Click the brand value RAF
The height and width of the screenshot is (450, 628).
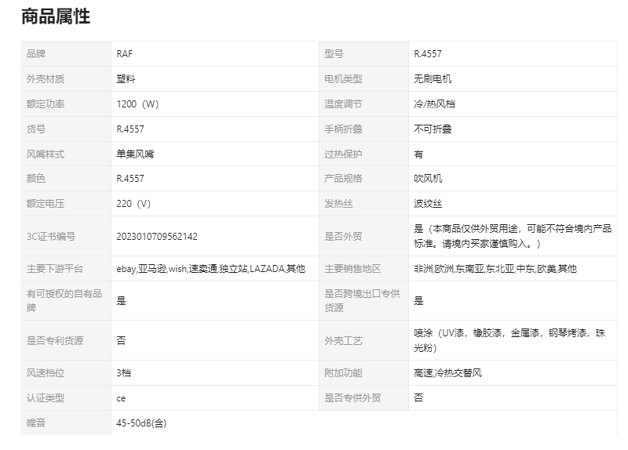pos(125,54)
